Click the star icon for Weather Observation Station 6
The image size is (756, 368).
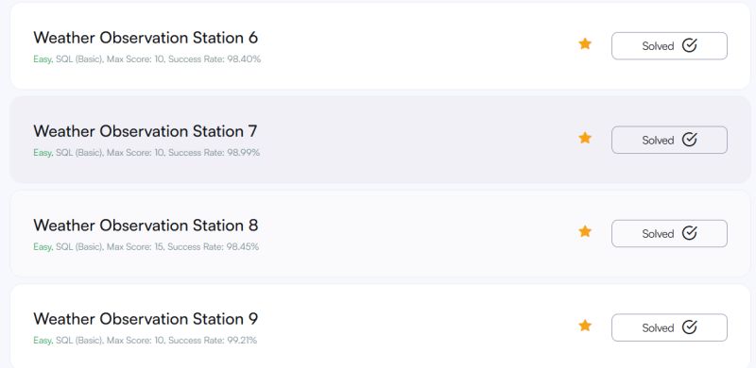tap(585, 43)
